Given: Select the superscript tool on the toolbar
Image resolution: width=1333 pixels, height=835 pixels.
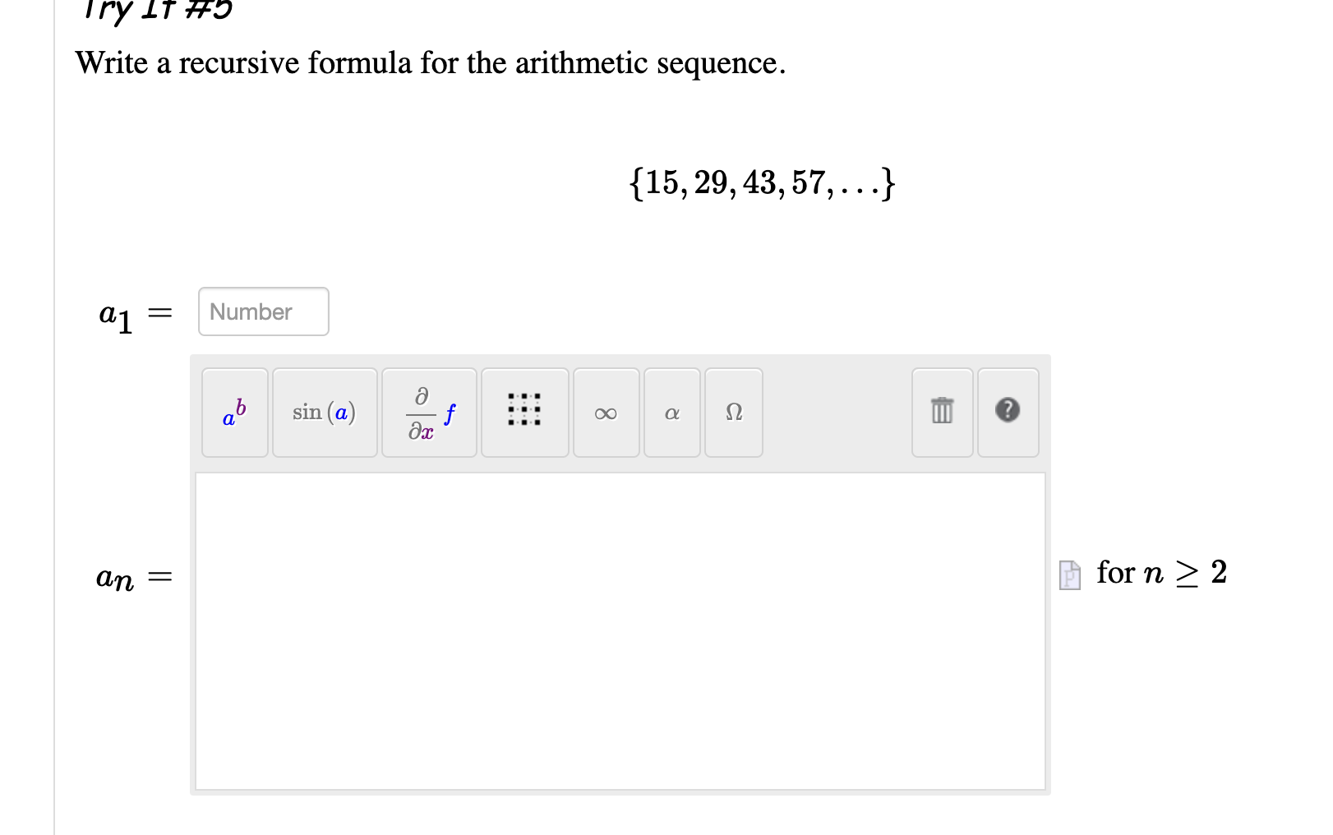Looking at the screenshot, I should point(234,413).
